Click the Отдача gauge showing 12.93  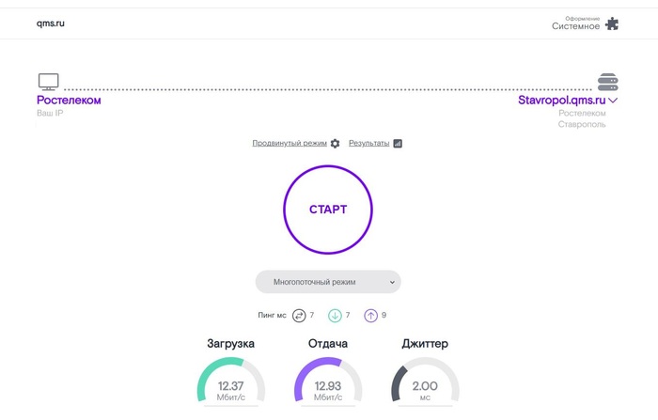pos(328,380)
